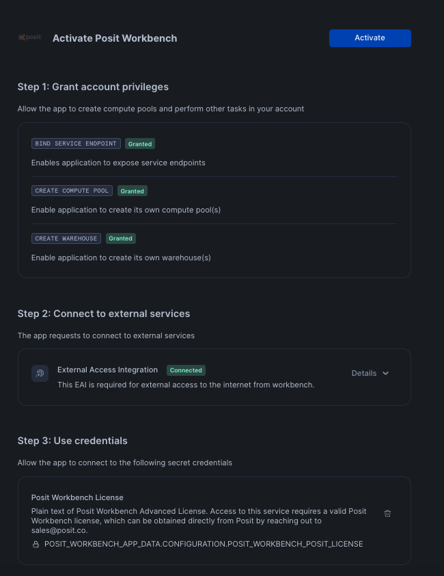
Task: Delete the Posit Workbench License secret
Action: pos(387,513)
